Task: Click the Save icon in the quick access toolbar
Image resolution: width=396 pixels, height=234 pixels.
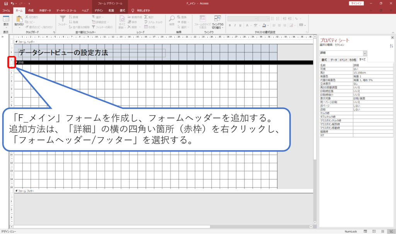Action: [6, 3]
